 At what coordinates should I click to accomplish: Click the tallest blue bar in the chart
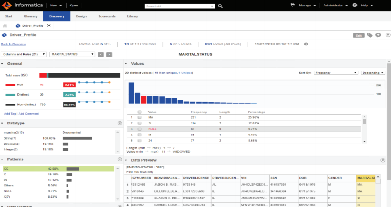(x=131, y=93)
